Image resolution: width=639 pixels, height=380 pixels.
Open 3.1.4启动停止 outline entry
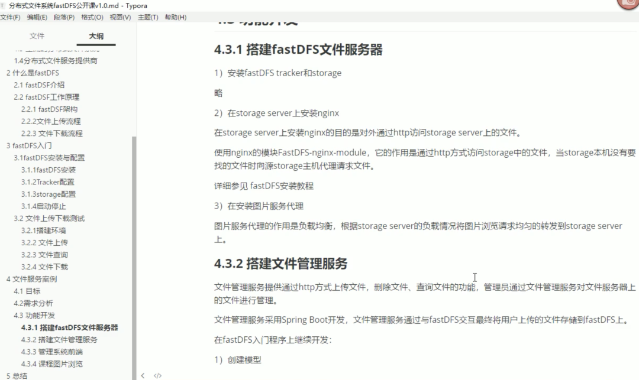[x=44, y=206]
